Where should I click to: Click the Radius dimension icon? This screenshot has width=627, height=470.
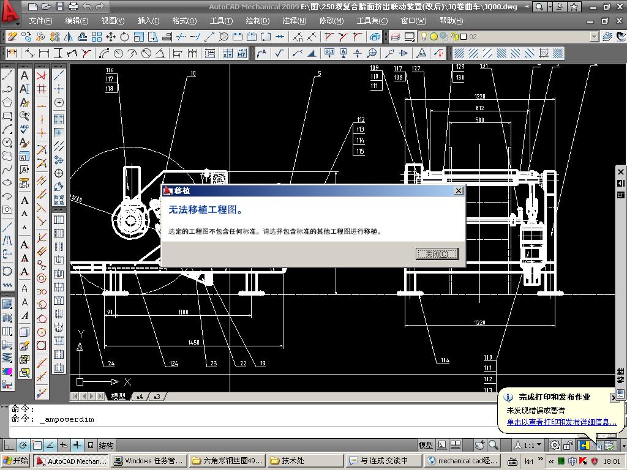(x=118, y=53)
